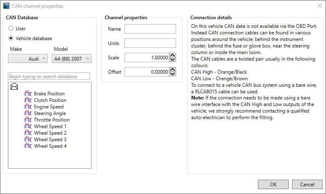
Task: Click the 'CAN Low - Orange/Brown' text
Action: 220,79
